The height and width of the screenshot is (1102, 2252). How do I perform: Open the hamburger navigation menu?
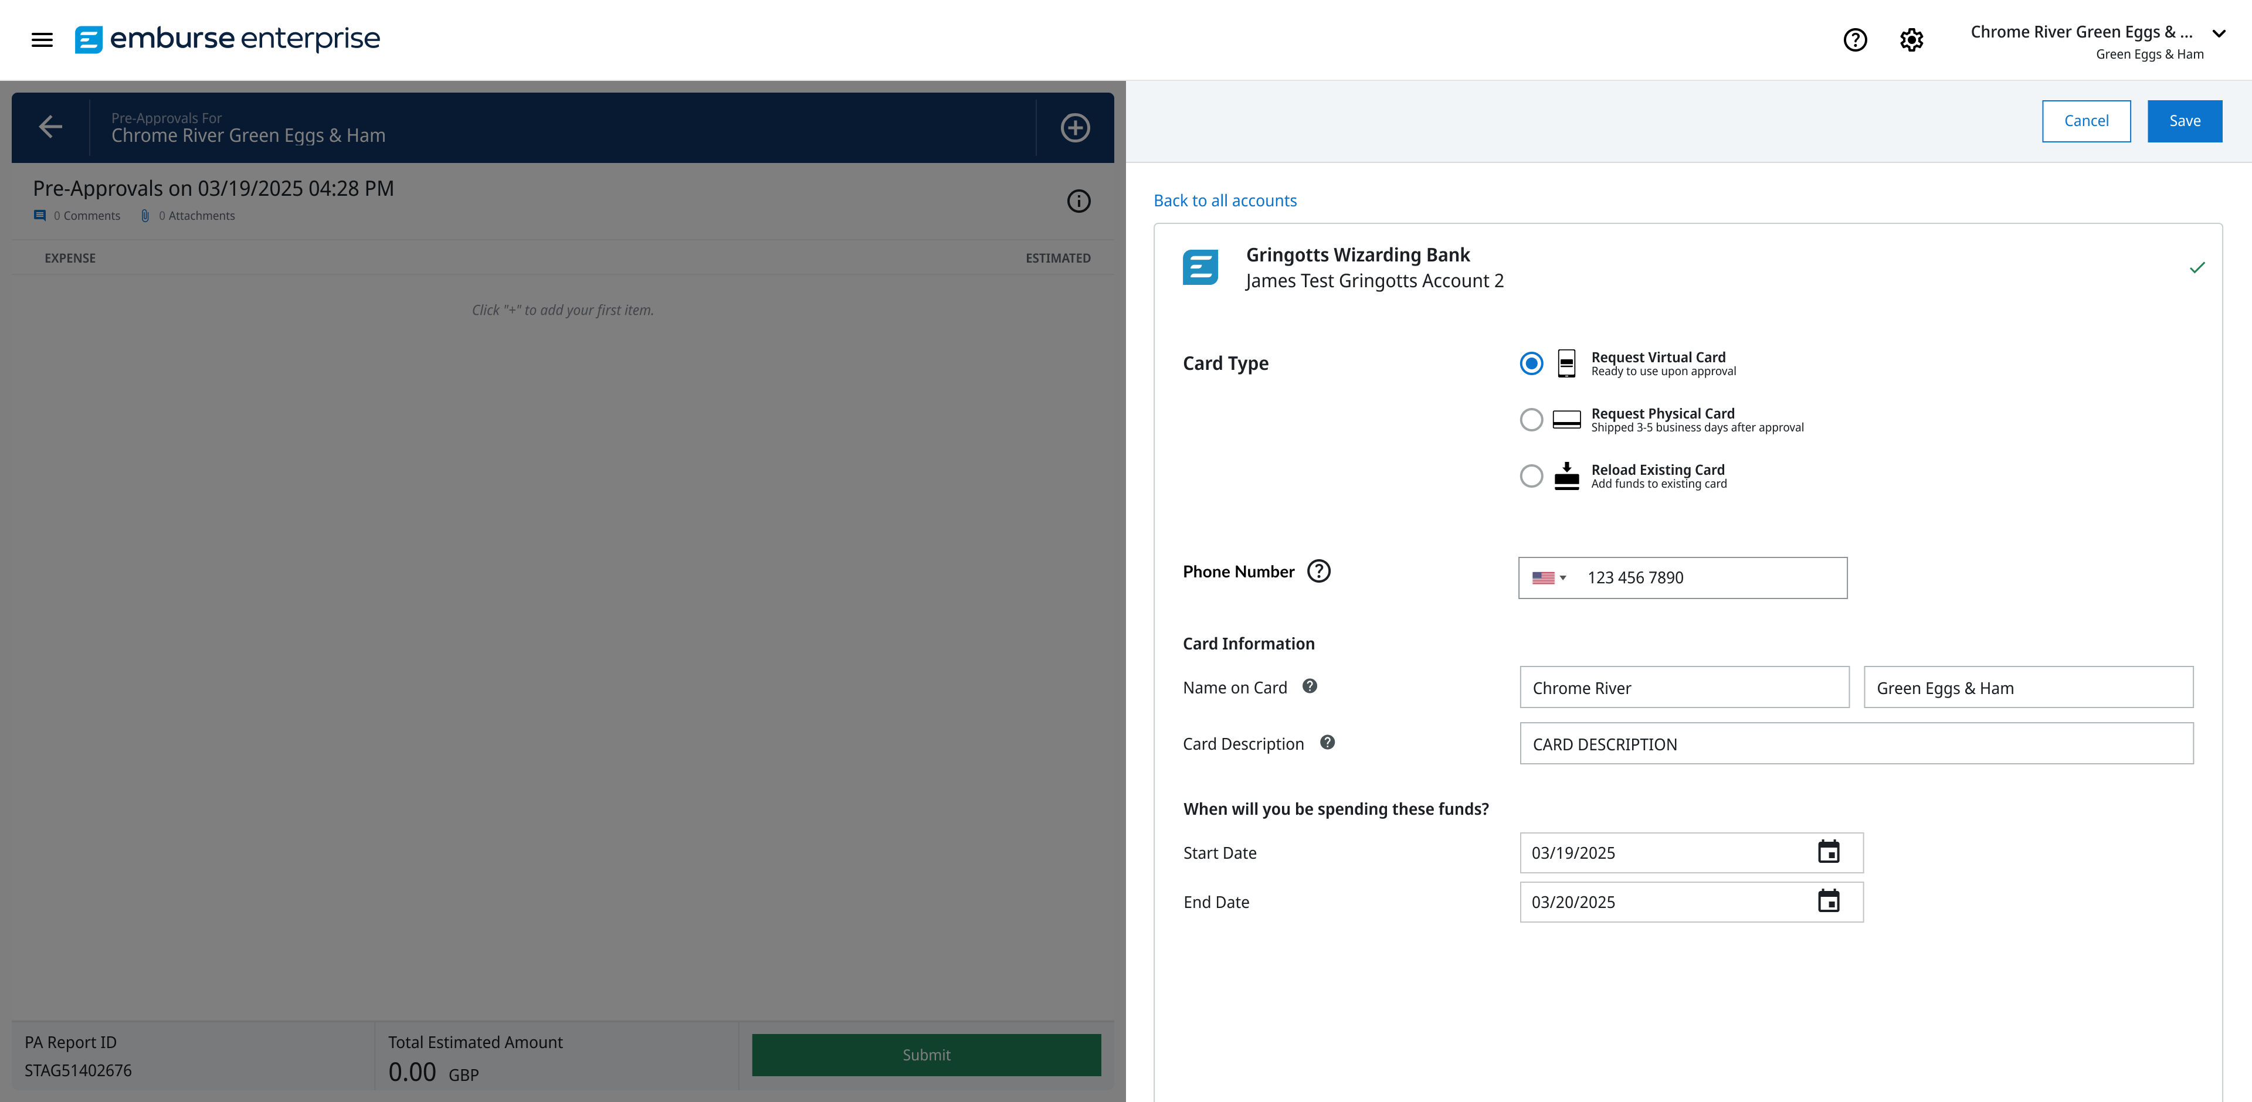42,39
